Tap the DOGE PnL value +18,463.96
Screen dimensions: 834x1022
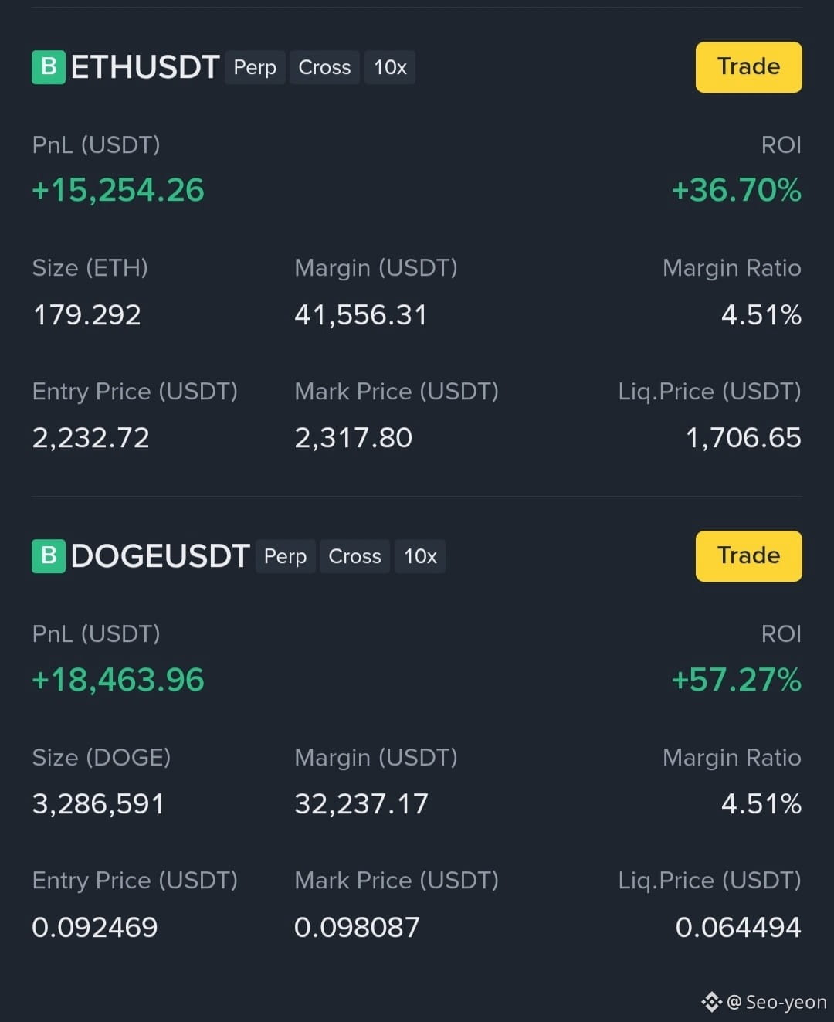(x=118, y=680)
